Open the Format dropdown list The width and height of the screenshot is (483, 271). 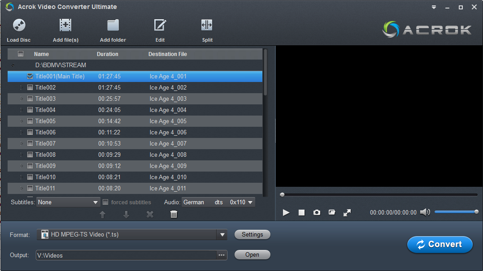222,235
